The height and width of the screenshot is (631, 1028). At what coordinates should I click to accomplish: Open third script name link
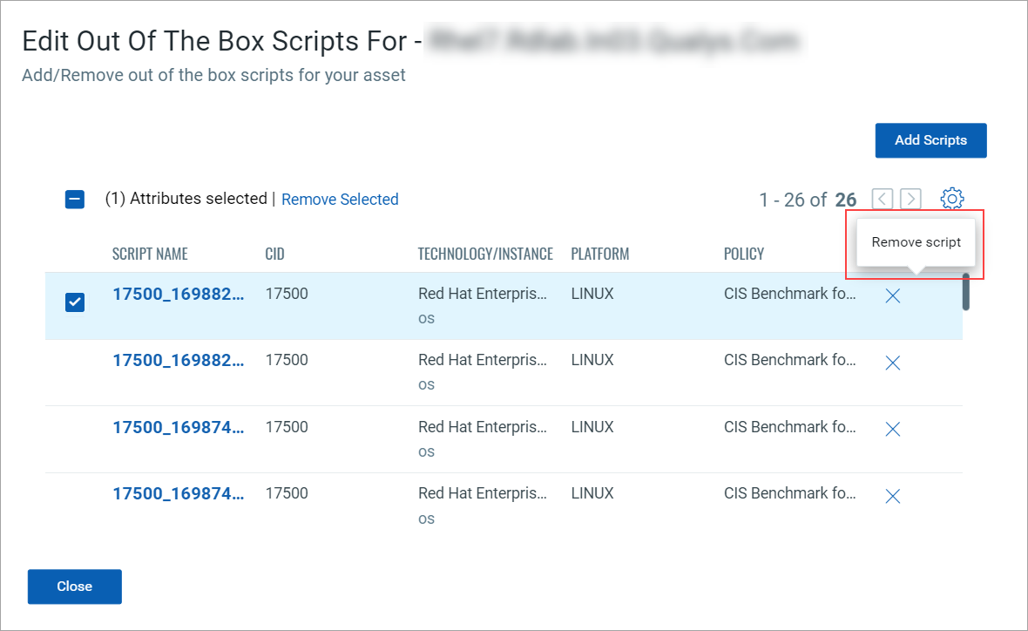[178, 427]
